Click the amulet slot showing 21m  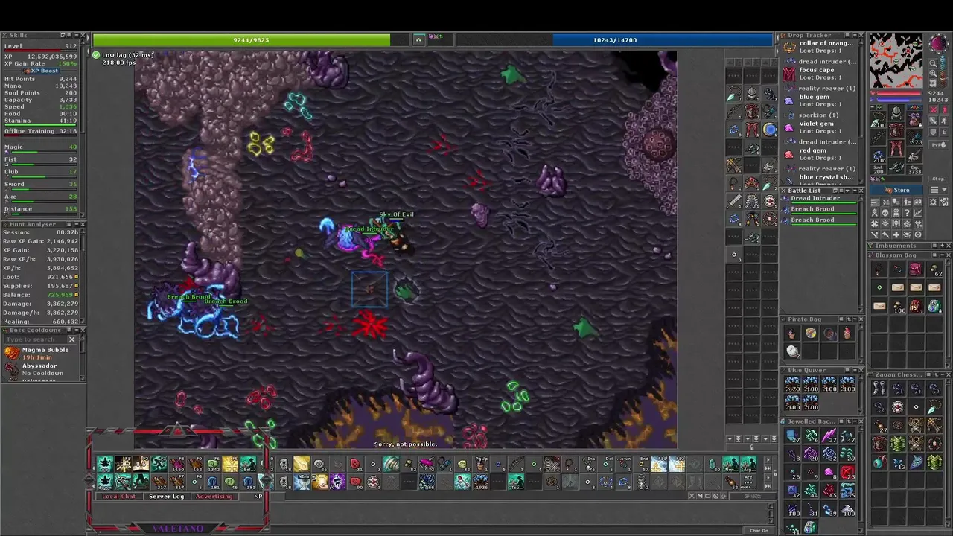click(x=878, y=118)
